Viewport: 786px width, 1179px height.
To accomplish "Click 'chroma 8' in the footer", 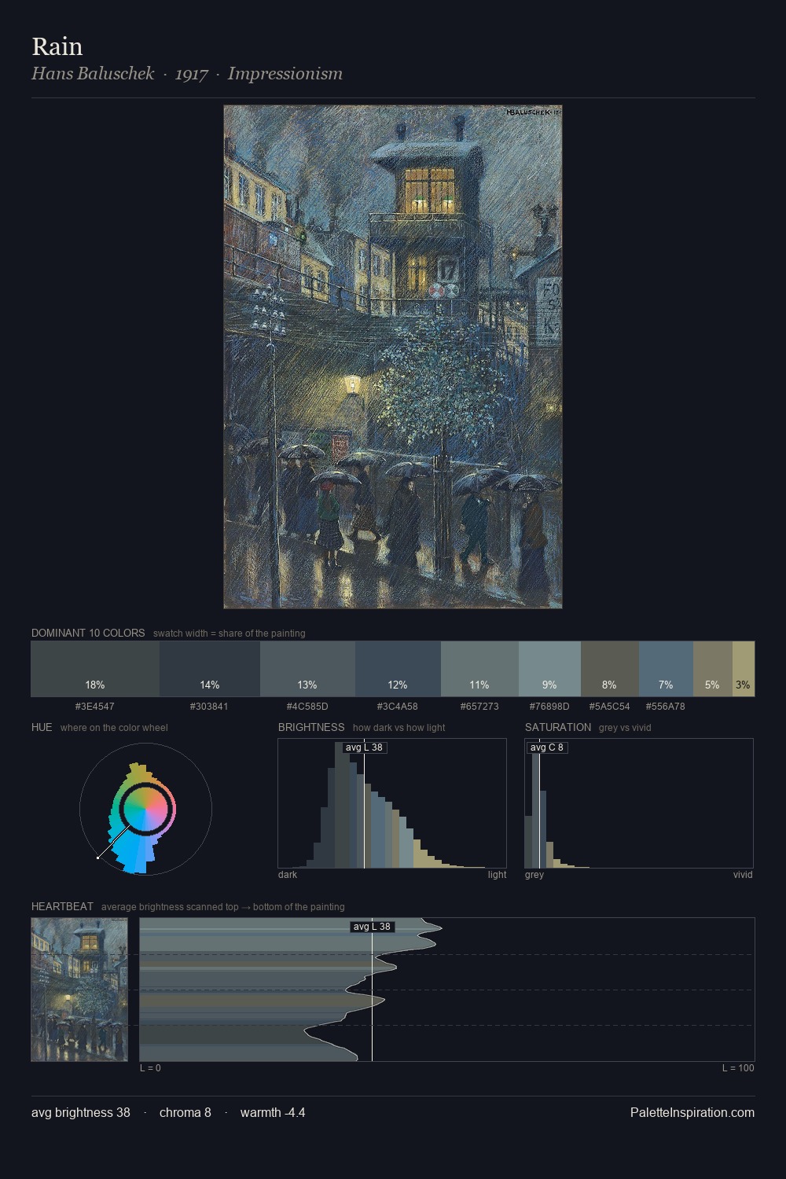I will coord(185,1112).
